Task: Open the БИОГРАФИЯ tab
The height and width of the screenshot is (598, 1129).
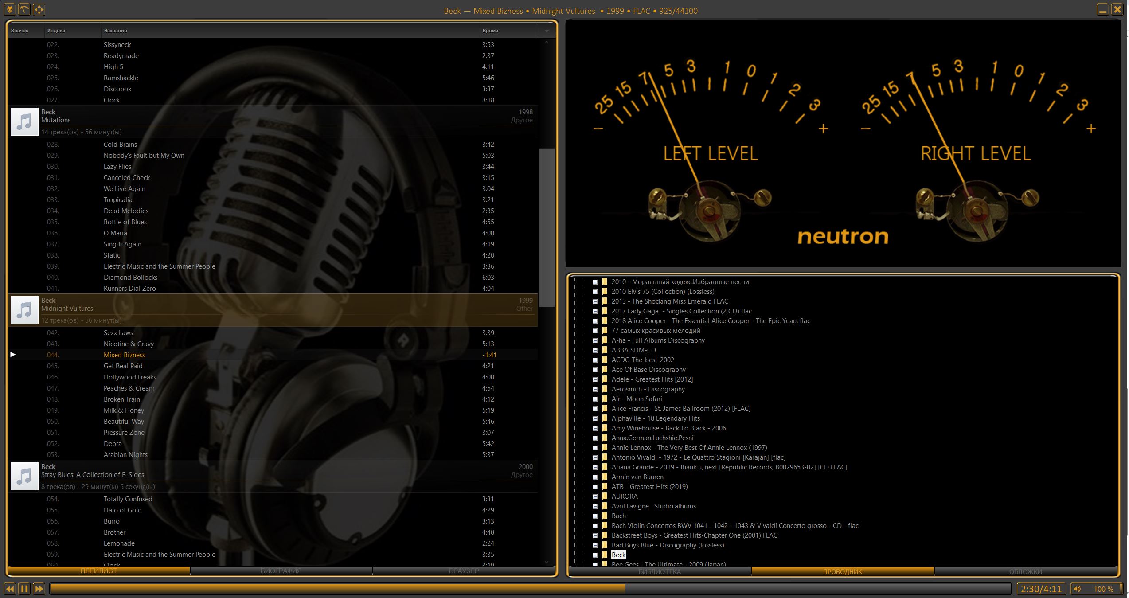Action: pyautogui.click(x=281, y=571)
